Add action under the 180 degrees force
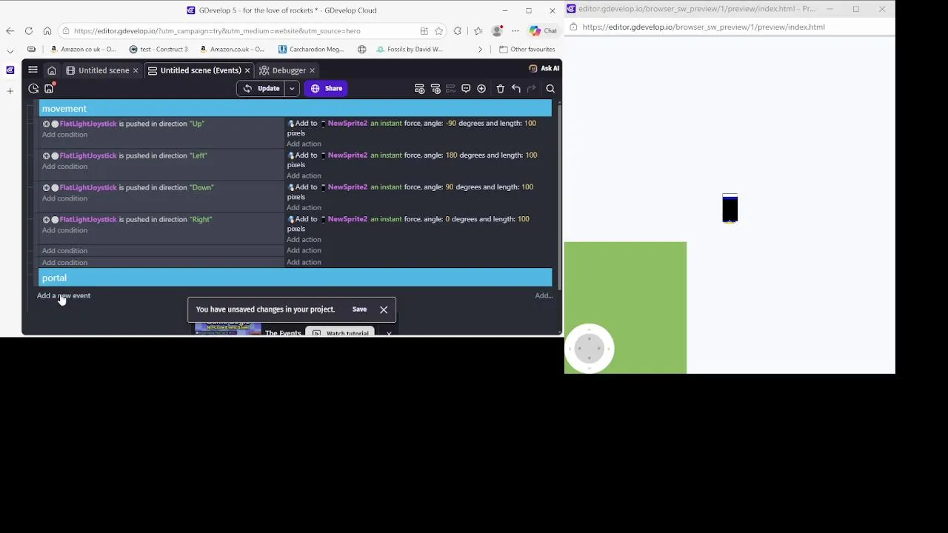Image resolution: width=948 pixels, height=533 pixels. 304,175
